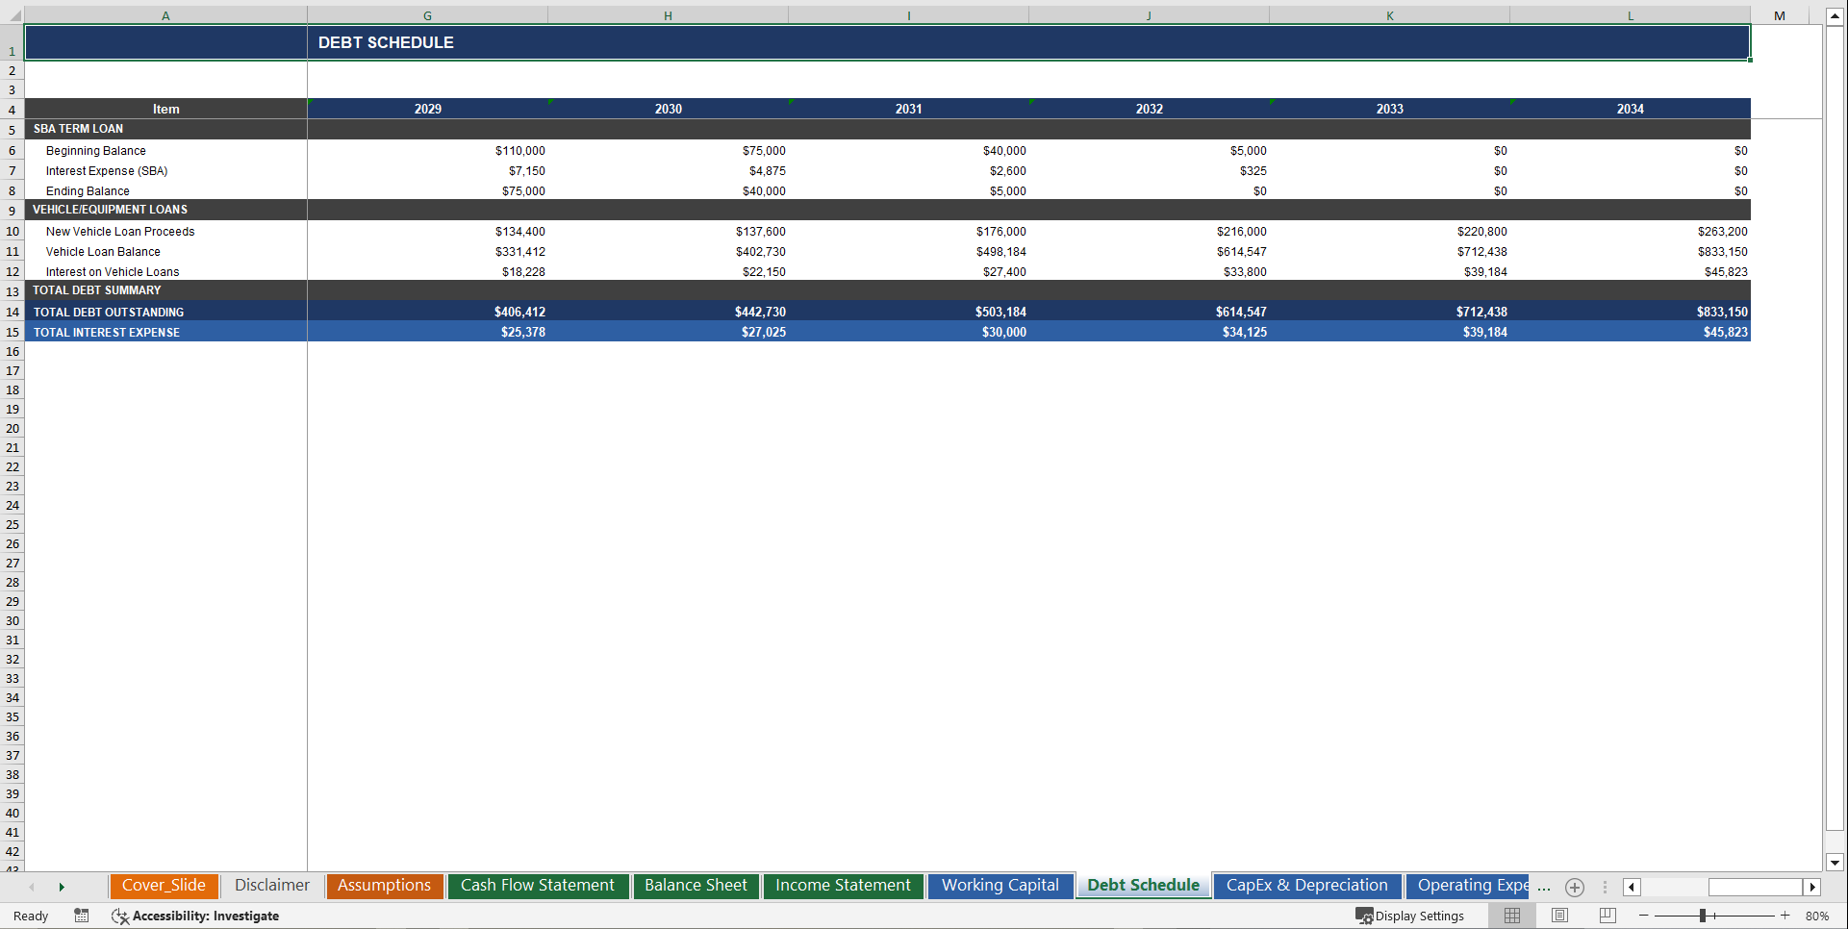Open the full sheet list ellipsis

[1544, 888]
